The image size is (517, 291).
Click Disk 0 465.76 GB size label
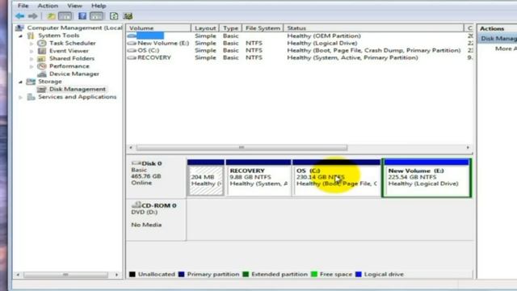(x=146, y=176)
